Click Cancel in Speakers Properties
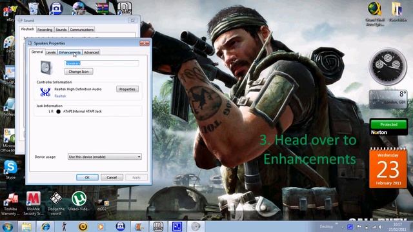413x232 pixels. point(112,177)
